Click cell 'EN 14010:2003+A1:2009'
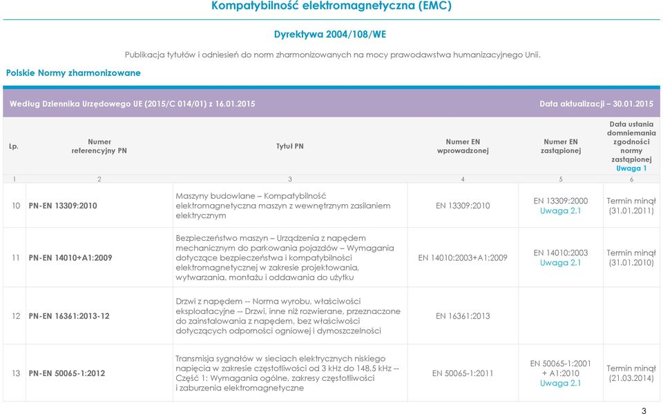This screenshot has width=663, height=414. pyautogui.click(x=463, y=257)
